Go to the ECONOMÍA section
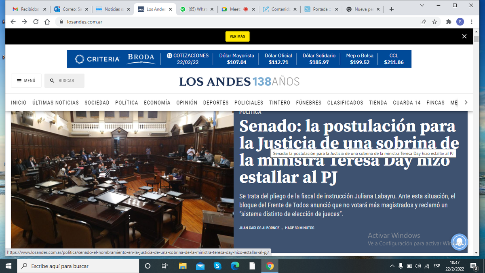 pos(157,103)
